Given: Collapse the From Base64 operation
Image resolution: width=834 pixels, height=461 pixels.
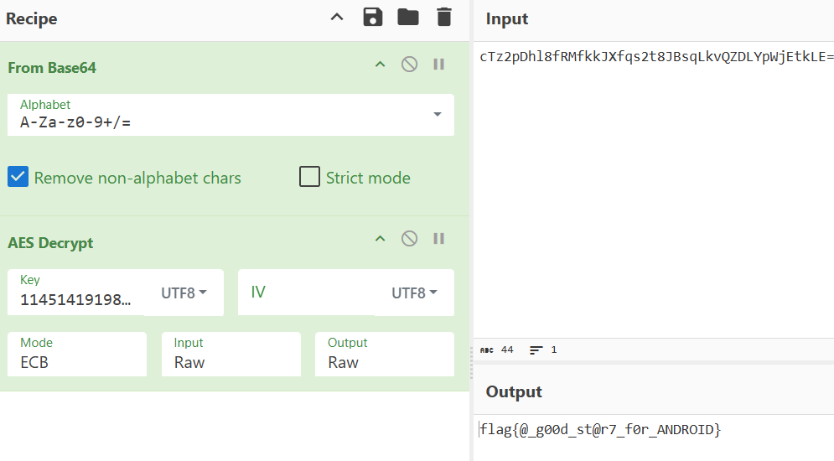Looking at the screenshot, I should 380,65.
